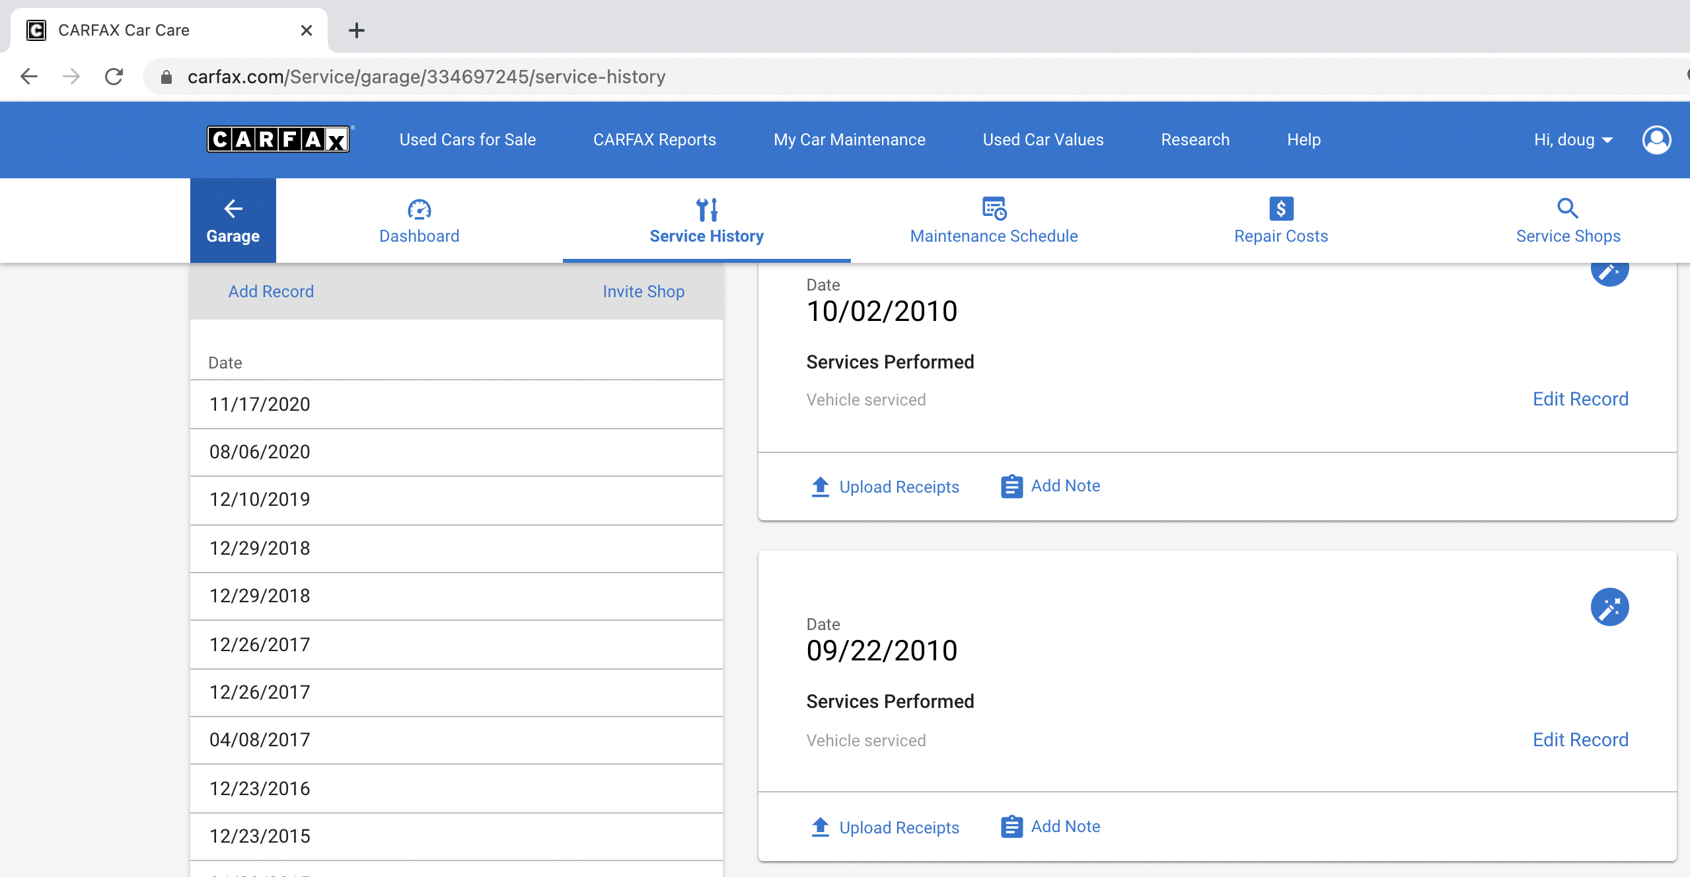Select the 11/17/2020 date row
Viewport: 1690px width, 877px height.
(x=457, y=404)
